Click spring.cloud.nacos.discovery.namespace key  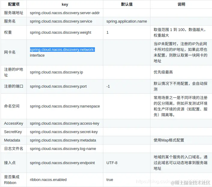coord(65,106)
